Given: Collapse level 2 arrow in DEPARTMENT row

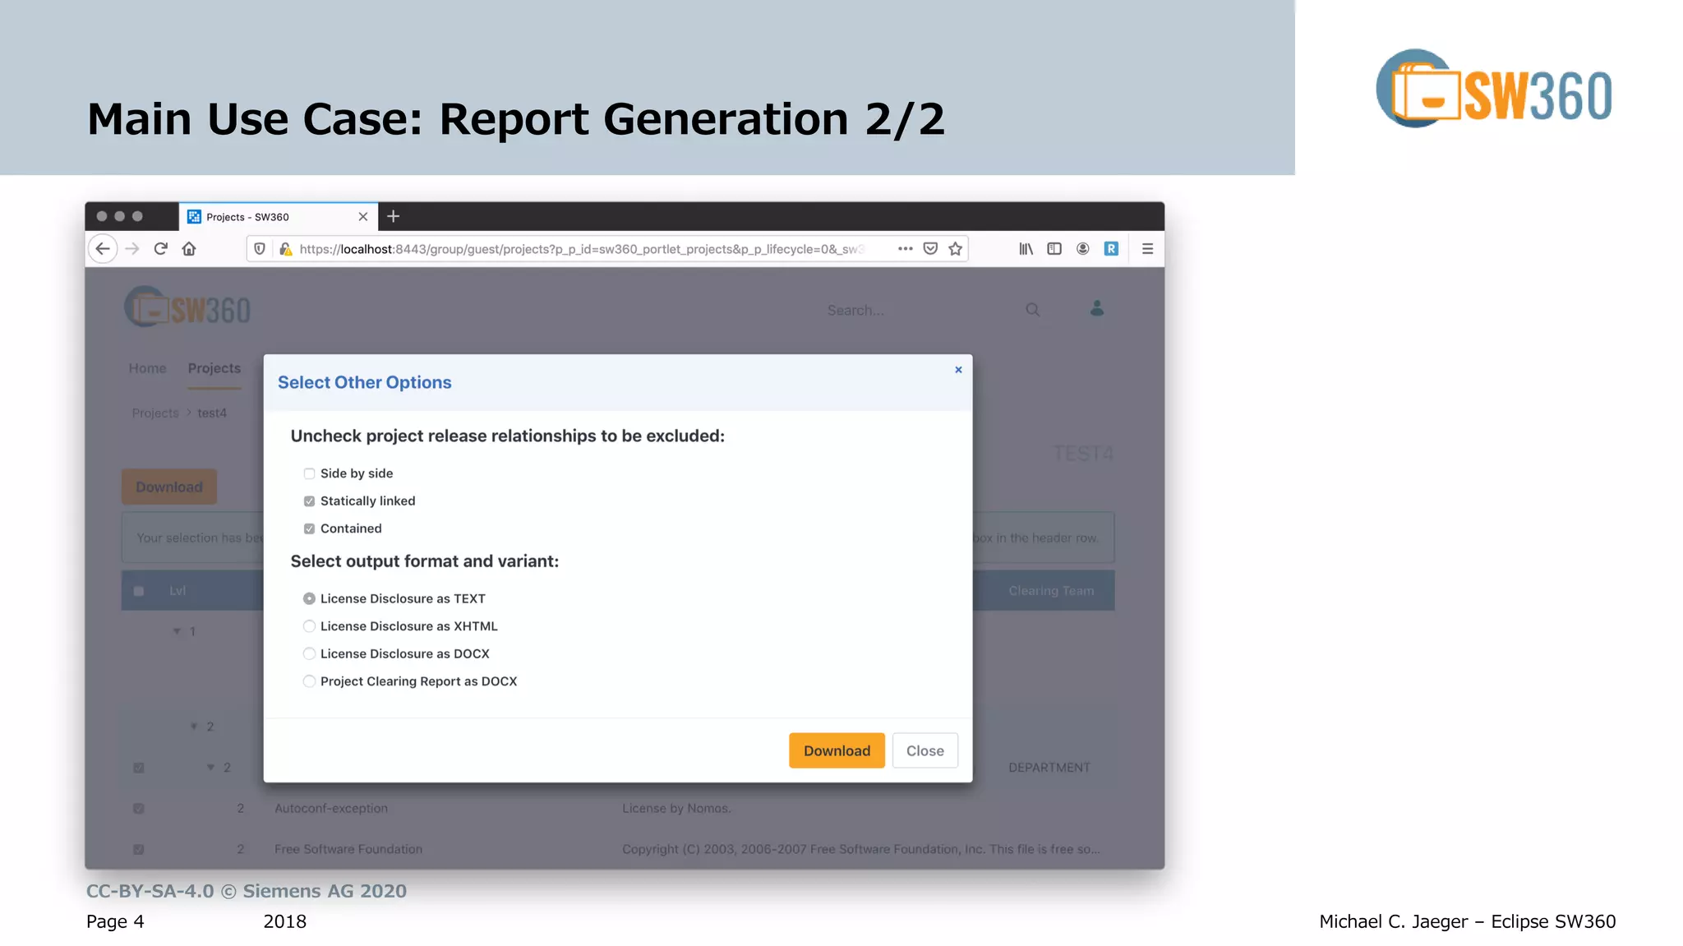Looking at the screenshot, I should [211, 768].
